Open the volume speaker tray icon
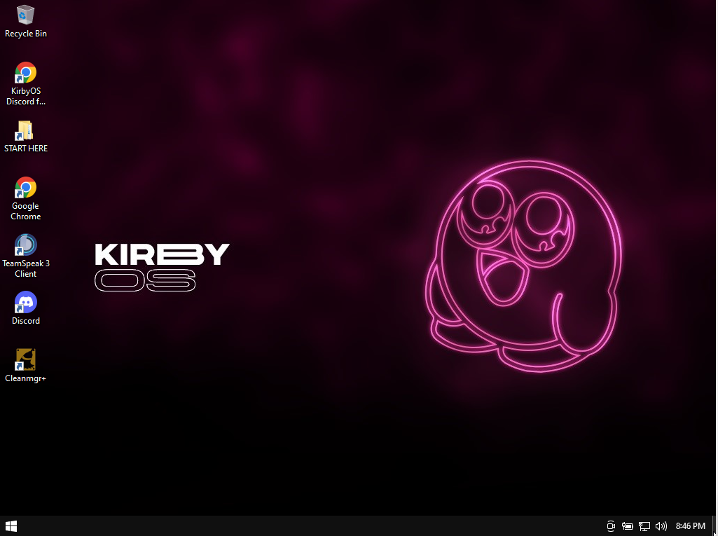 [661, 526]
